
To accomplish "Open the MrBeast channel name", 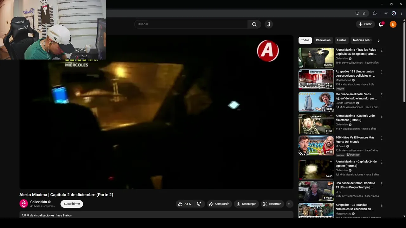I will coord(340,146).
